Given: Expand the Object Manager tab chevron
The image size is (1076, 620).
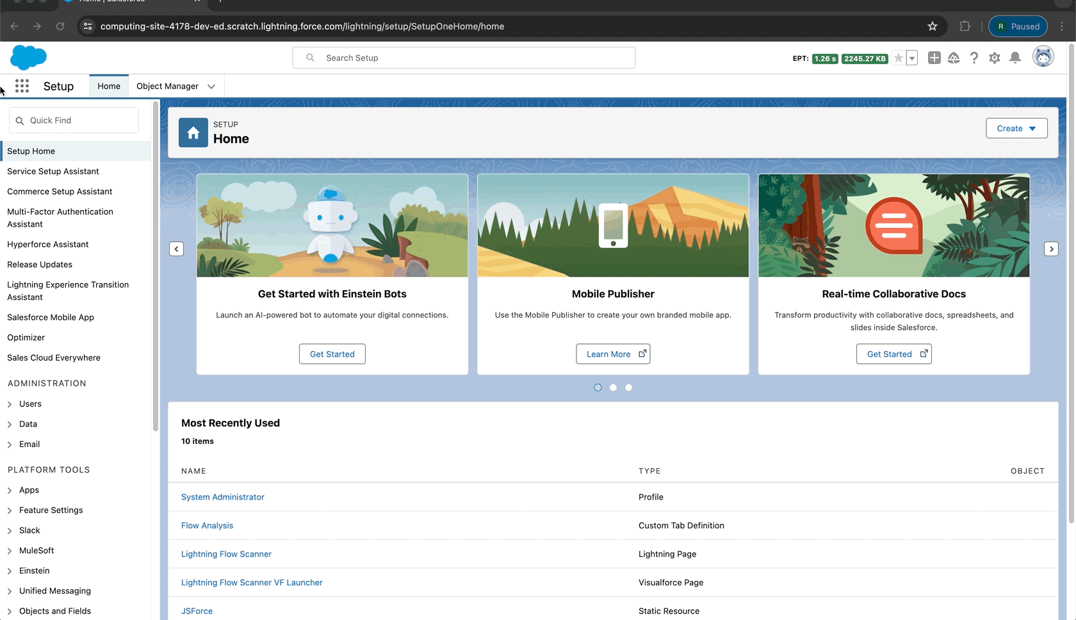Looking at the screenshot, I should pos(211,86).
